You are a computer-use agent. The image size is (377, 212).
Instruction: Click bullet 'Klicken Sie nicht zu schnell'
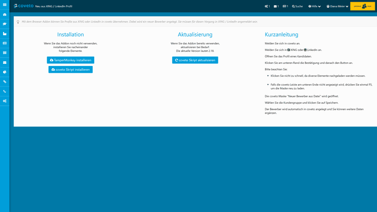(318, 76)
